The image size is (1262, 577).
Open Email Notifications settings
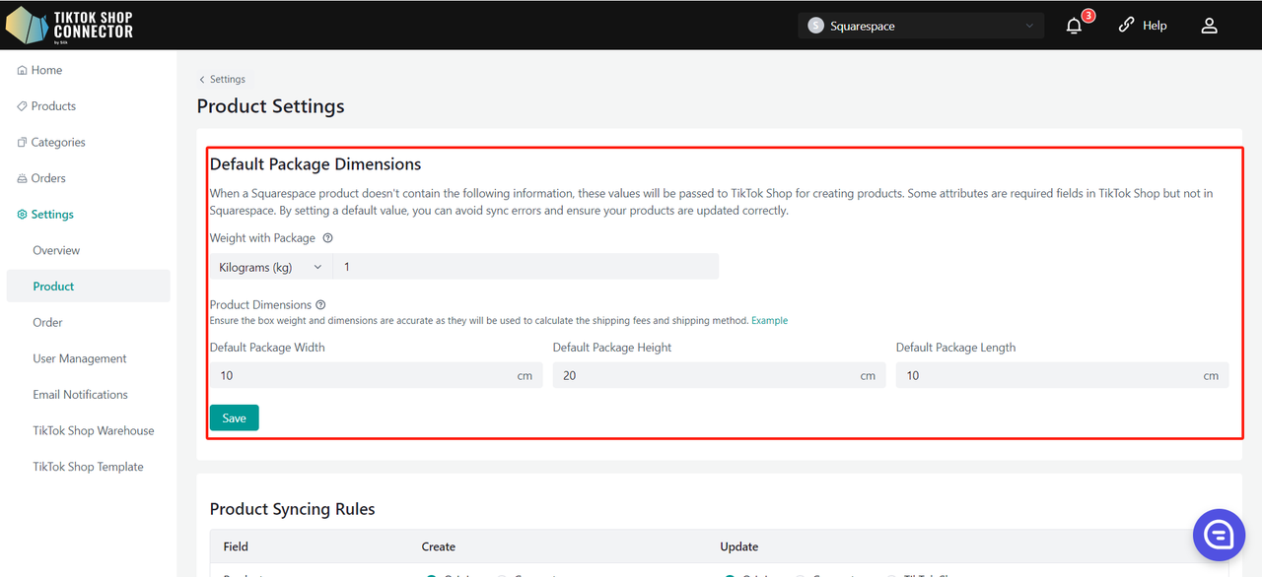tap(81, 395)
